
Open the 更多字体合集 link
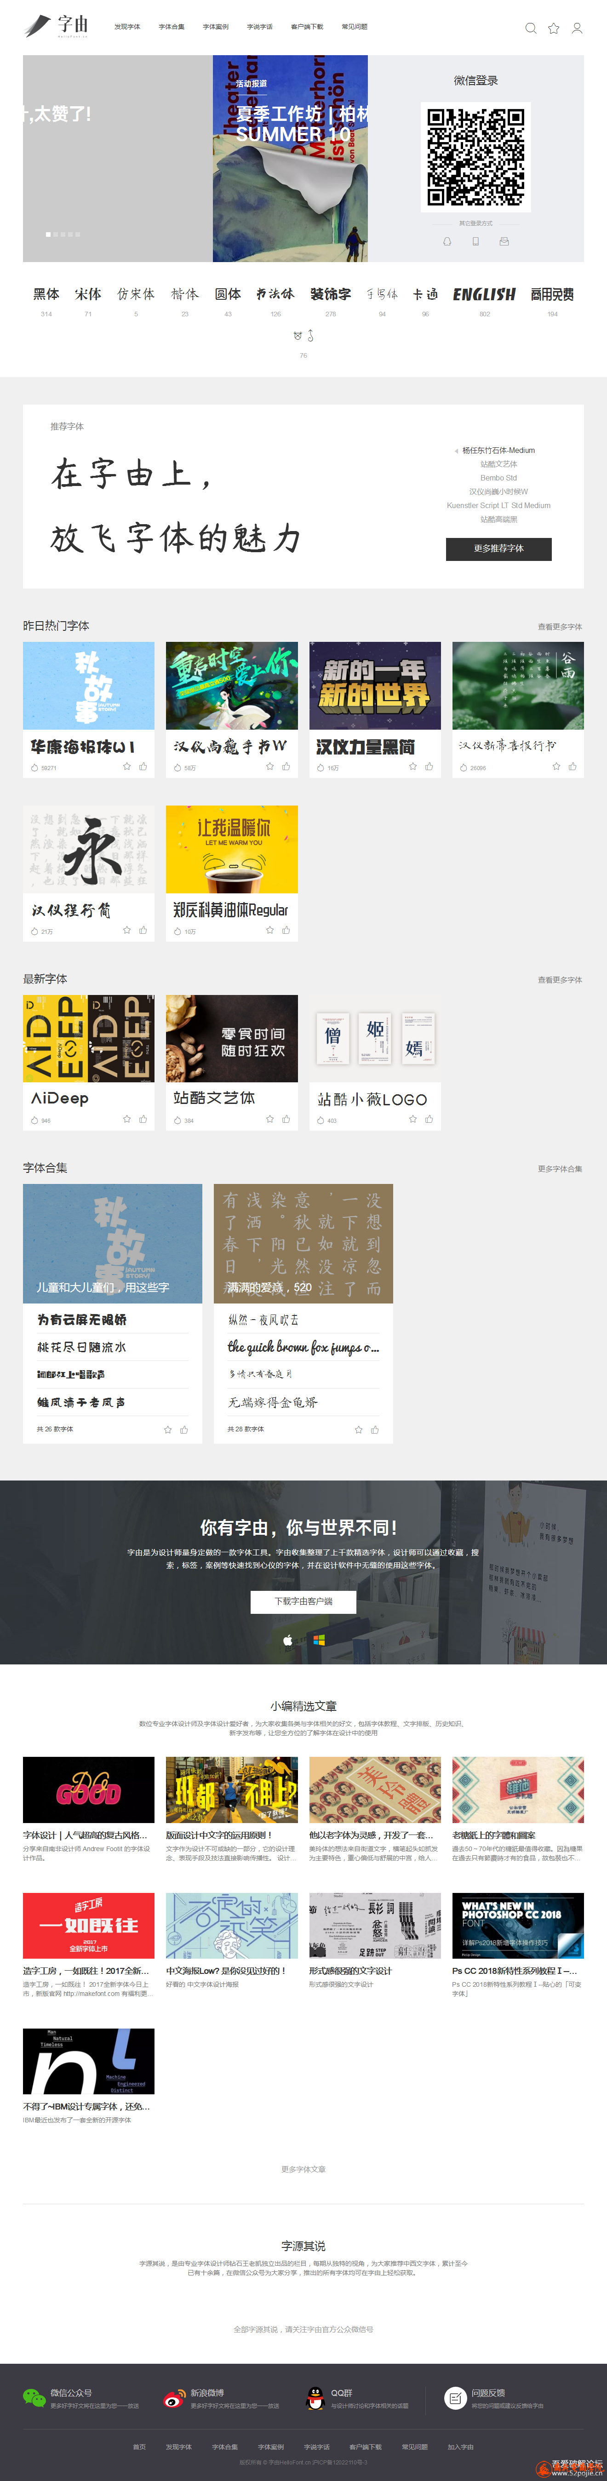560,1168
